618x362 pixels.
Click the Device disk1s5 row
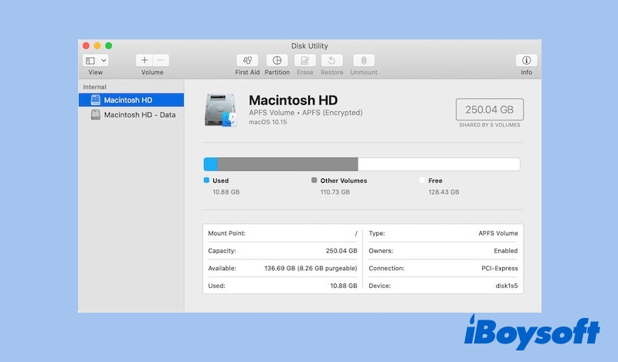(443, 286)
